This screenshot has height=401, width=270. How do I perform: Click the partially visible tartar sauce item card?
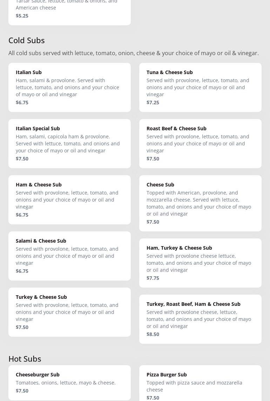pos(69,11)
